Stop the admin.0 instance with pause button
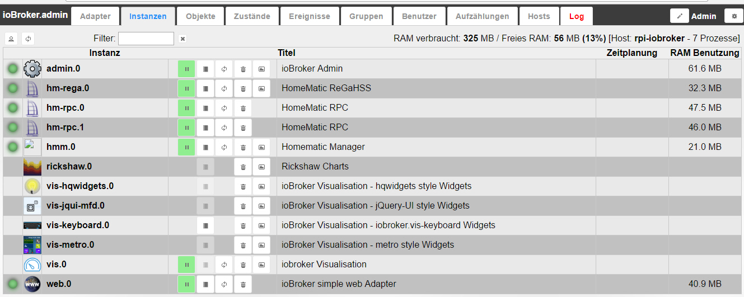744x297 pixels. pyautogui.click(x=186, y=69)
